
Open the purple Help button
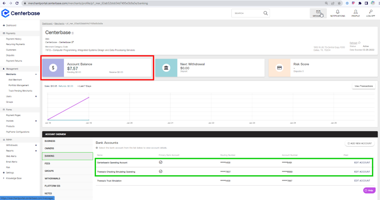point(369,190)
